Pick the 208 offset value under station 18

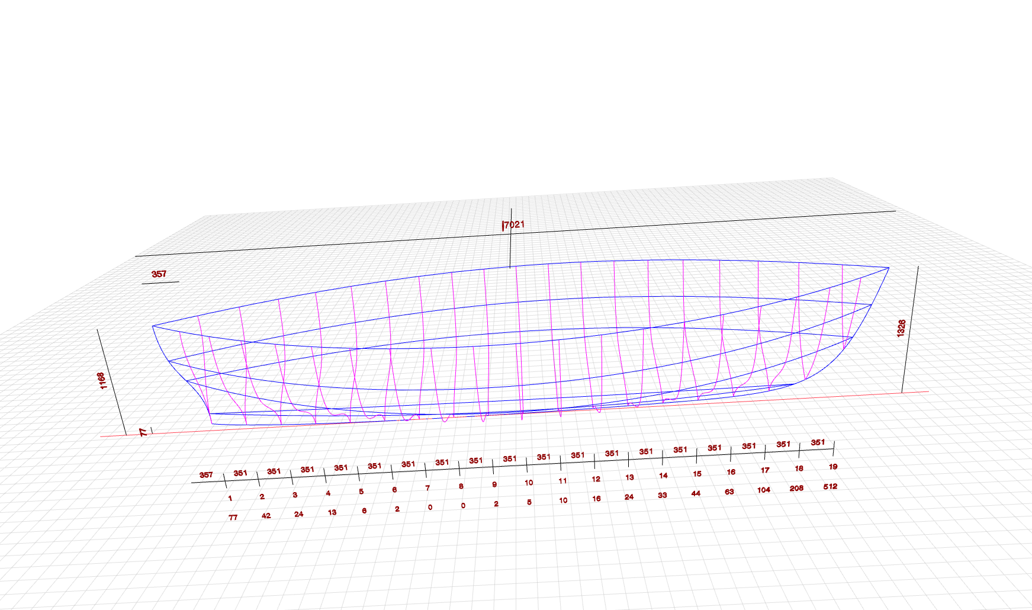click(x=796, y=488)
